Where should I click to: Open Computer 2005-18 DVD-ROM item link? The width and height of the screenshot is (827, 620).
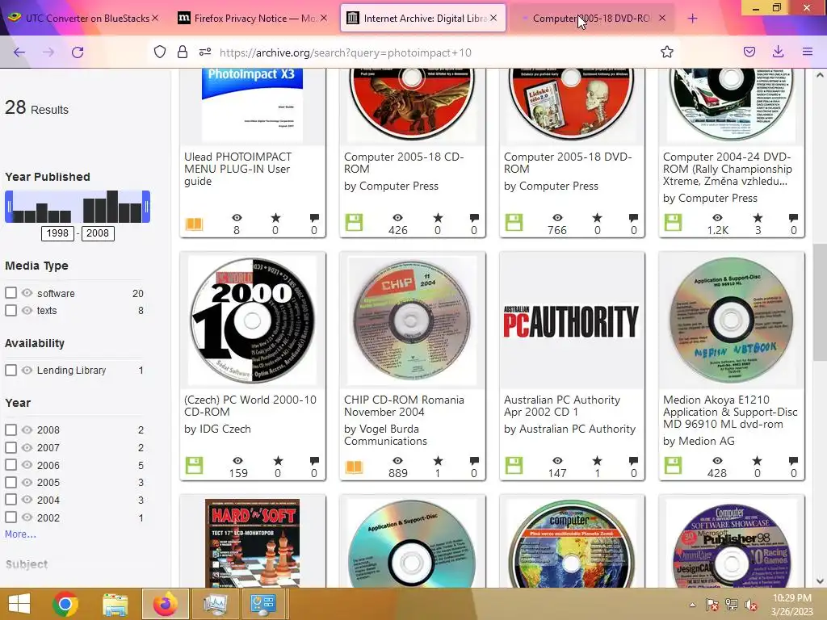pyautogui.click(x=568, y=163)
